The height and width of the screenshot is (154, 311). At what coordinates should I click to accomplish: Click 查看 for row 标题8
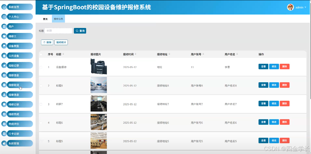pyautogui.click(x=263, y=85)
